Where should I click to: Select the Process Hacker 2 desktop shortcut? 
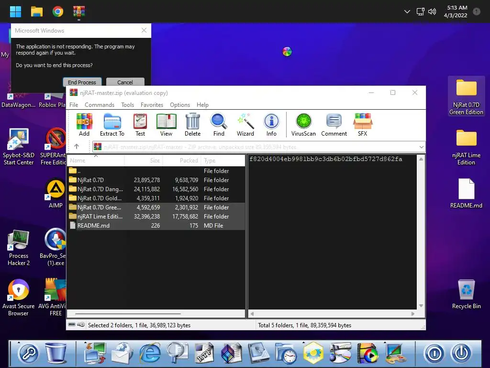click(x=19, y=248)
